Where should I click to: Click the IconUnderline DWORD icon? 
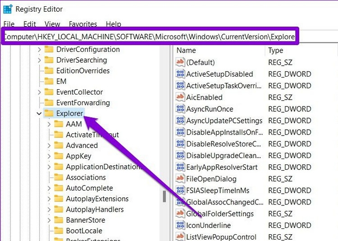point(180,225)
